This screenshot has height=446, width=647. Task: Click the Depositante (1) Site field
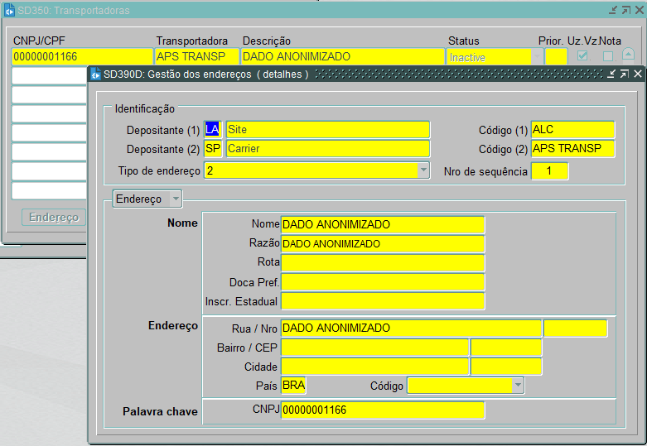327,129
